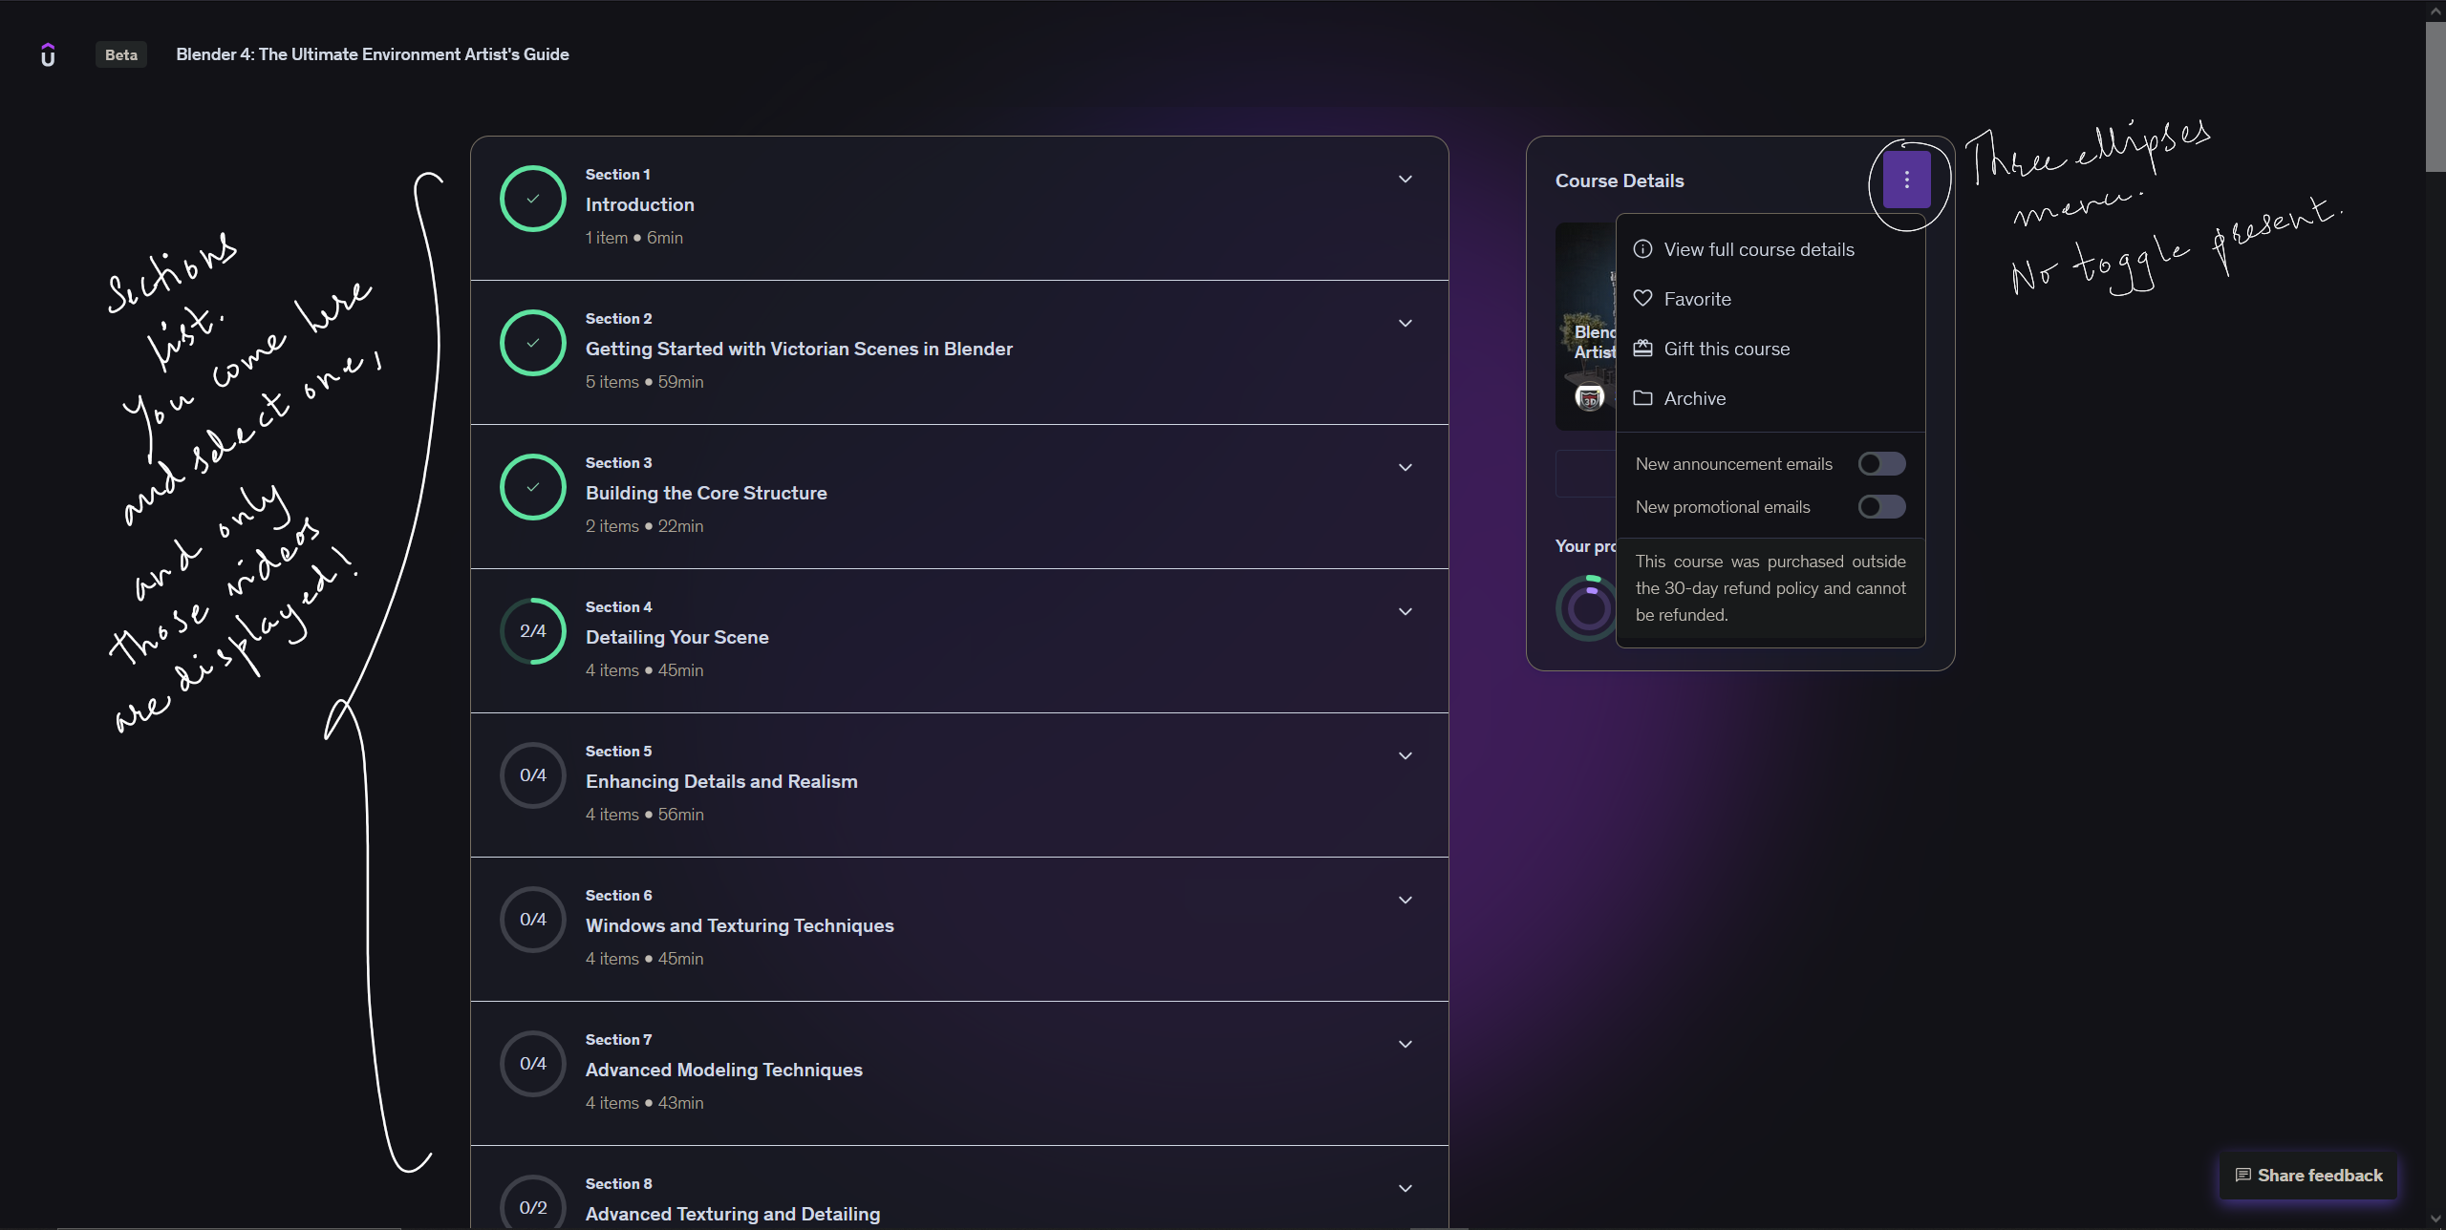
Task: Click the info icon for full course details
Action: coord(1642,248)
